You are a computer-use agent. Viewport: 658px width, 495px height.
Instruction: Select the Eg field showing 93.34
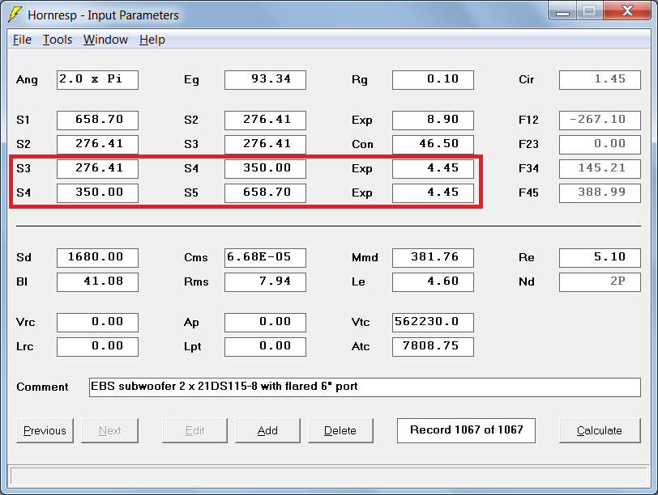coord(265,80)
